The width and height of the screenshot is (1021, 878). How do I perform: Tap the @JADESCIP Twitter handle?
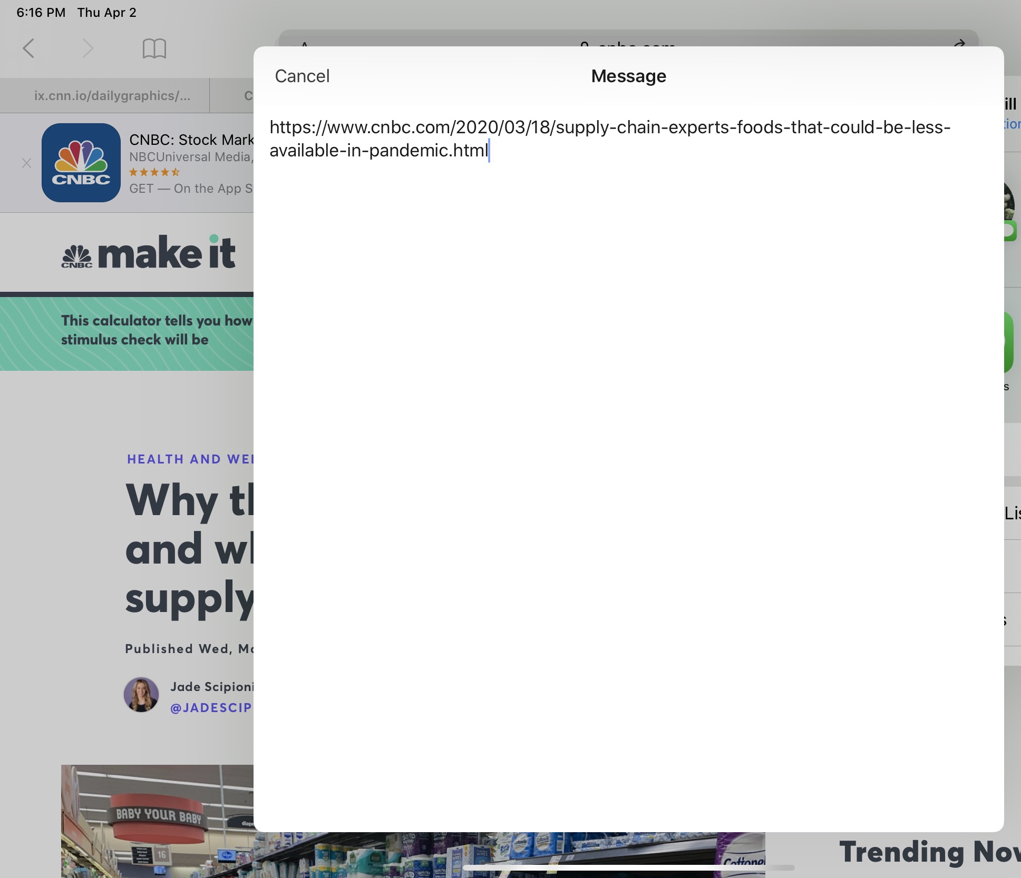click(x=210, y=707)
